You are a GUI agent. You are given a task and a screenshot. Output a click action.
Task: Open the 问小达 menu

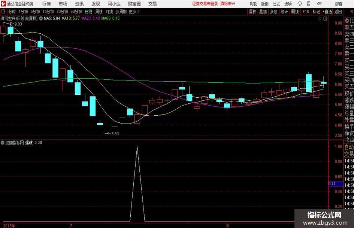114,4
